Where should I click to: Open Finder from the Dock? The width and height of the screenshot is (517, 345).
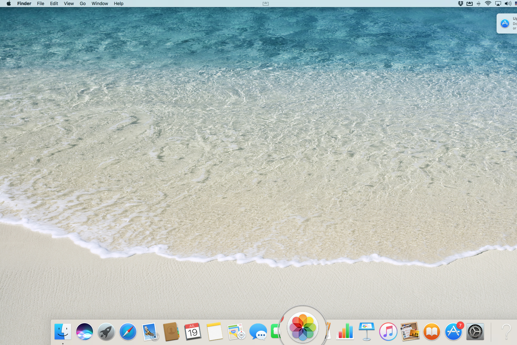(x=63, y=332)
